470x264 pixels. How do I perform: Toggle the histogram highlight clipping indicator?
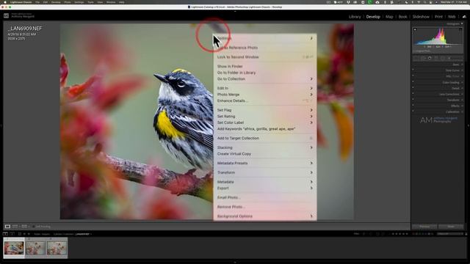tap(460, 29)
